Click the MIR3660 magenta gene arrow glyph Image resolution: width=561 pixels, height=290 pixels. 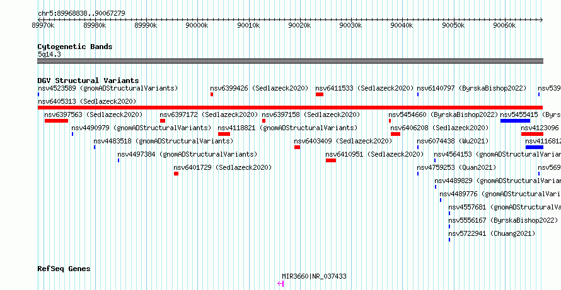pos(280,284)
